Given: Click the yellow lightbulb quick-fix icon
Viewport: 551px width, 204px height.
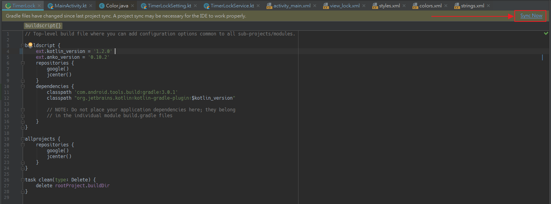Looking at the screenshot, I should tap(30, 46).
